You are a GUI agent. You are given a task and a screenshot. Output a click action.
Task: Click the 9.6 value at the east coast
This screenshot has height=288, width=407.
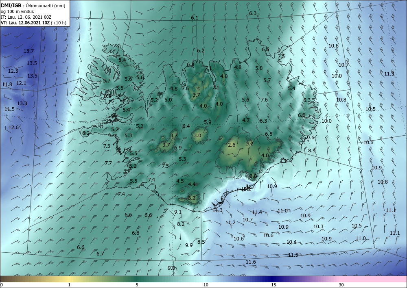(311, 138)
